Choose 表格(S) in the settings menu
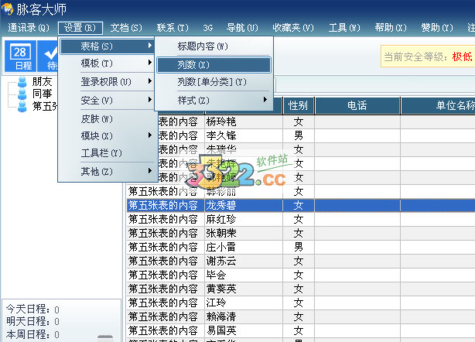Screen dimensions: 475x342 [x=108, y=46]
